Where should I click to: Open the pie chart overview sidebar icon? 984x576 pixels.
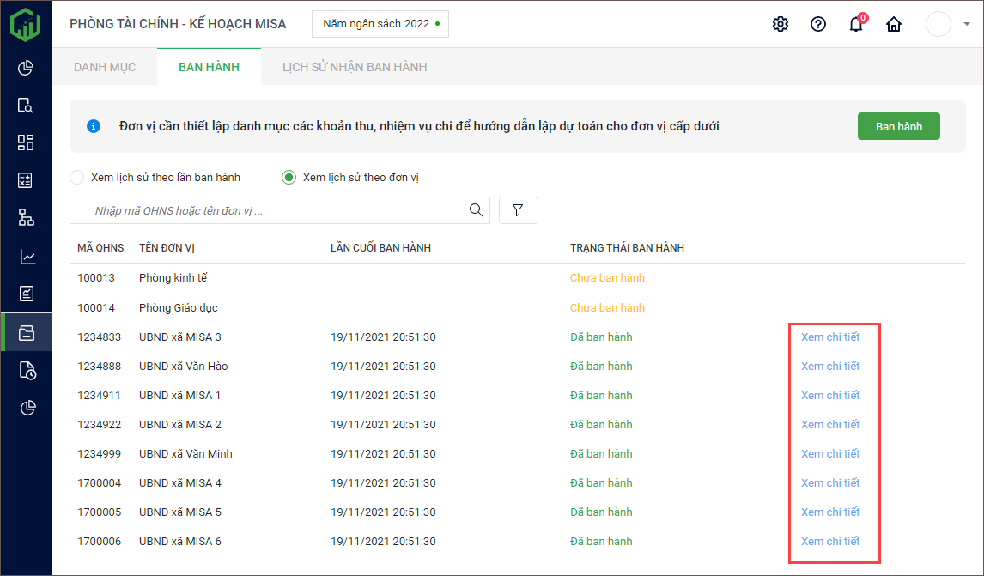26,68
